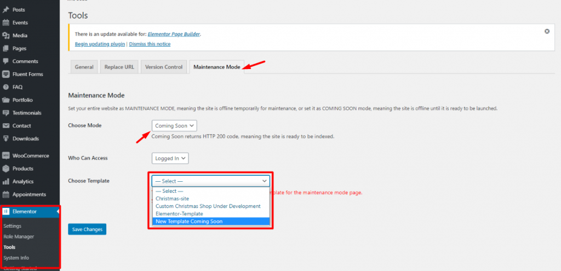The width and height of the screenshot is (561, 271).
Task: Collapse the Choose Template select box
Action: pos(211,181)
